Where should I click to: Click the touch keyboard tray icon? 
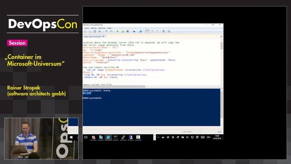pyautogui.click(x=203, y=137)
